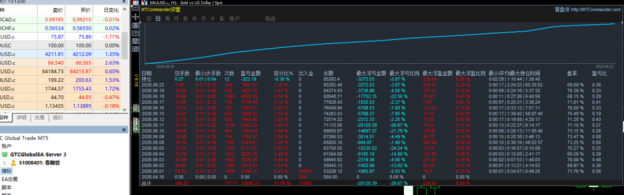Screen dimensions: 624x195
Task: Select the 季 quarterly tab
Action: [x=185, y=18]
